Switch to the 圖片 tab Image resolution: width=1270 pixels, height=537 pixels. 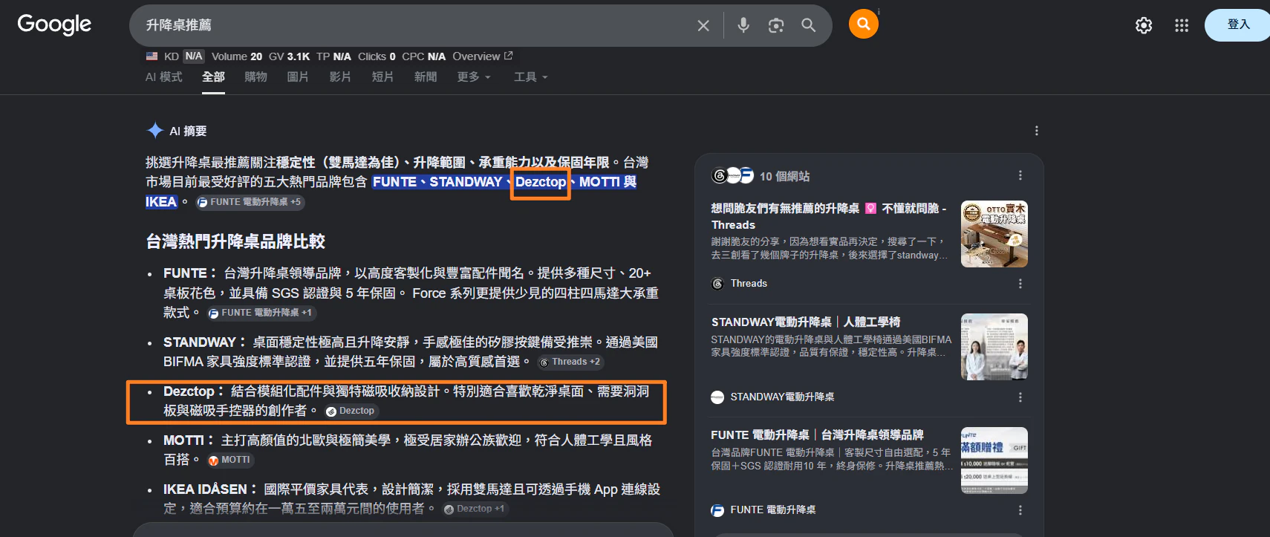coord(298,77)
